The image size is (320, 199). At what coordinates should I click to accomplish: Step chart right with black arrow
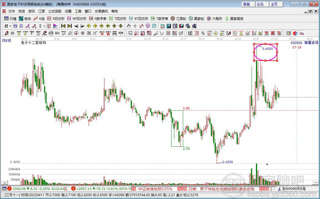[82, 26]
